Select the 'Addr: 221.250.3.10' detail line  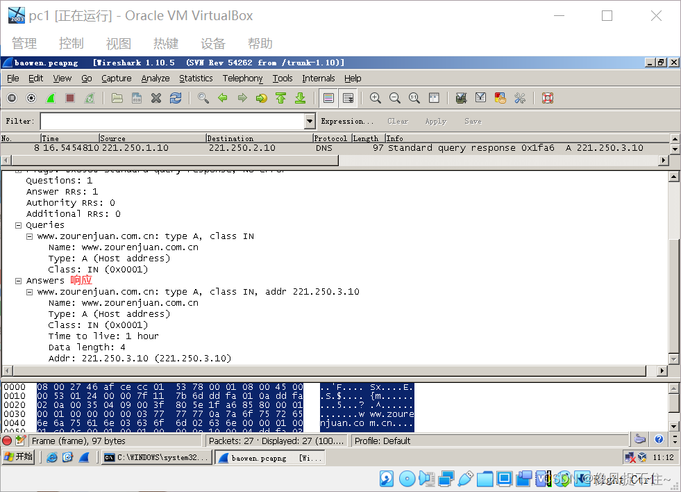pos(140,359)
